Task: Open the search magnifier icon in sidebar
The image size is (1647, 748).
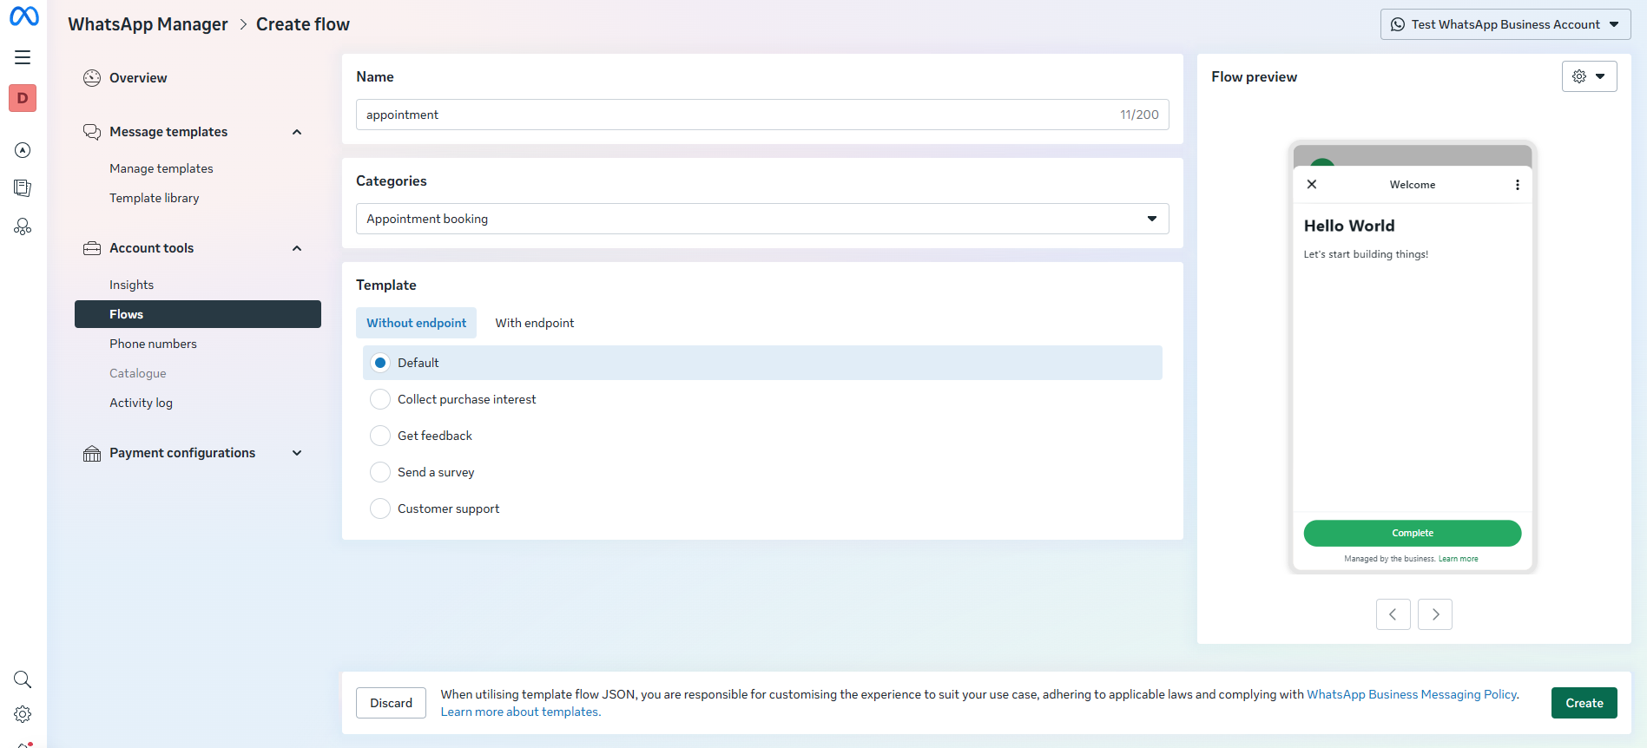Action: coord(23,679)
